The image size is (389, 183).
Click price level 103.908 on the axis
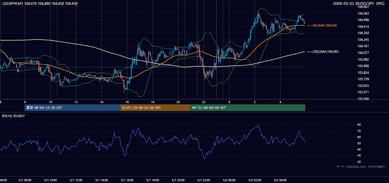click(x=363, y=66)
